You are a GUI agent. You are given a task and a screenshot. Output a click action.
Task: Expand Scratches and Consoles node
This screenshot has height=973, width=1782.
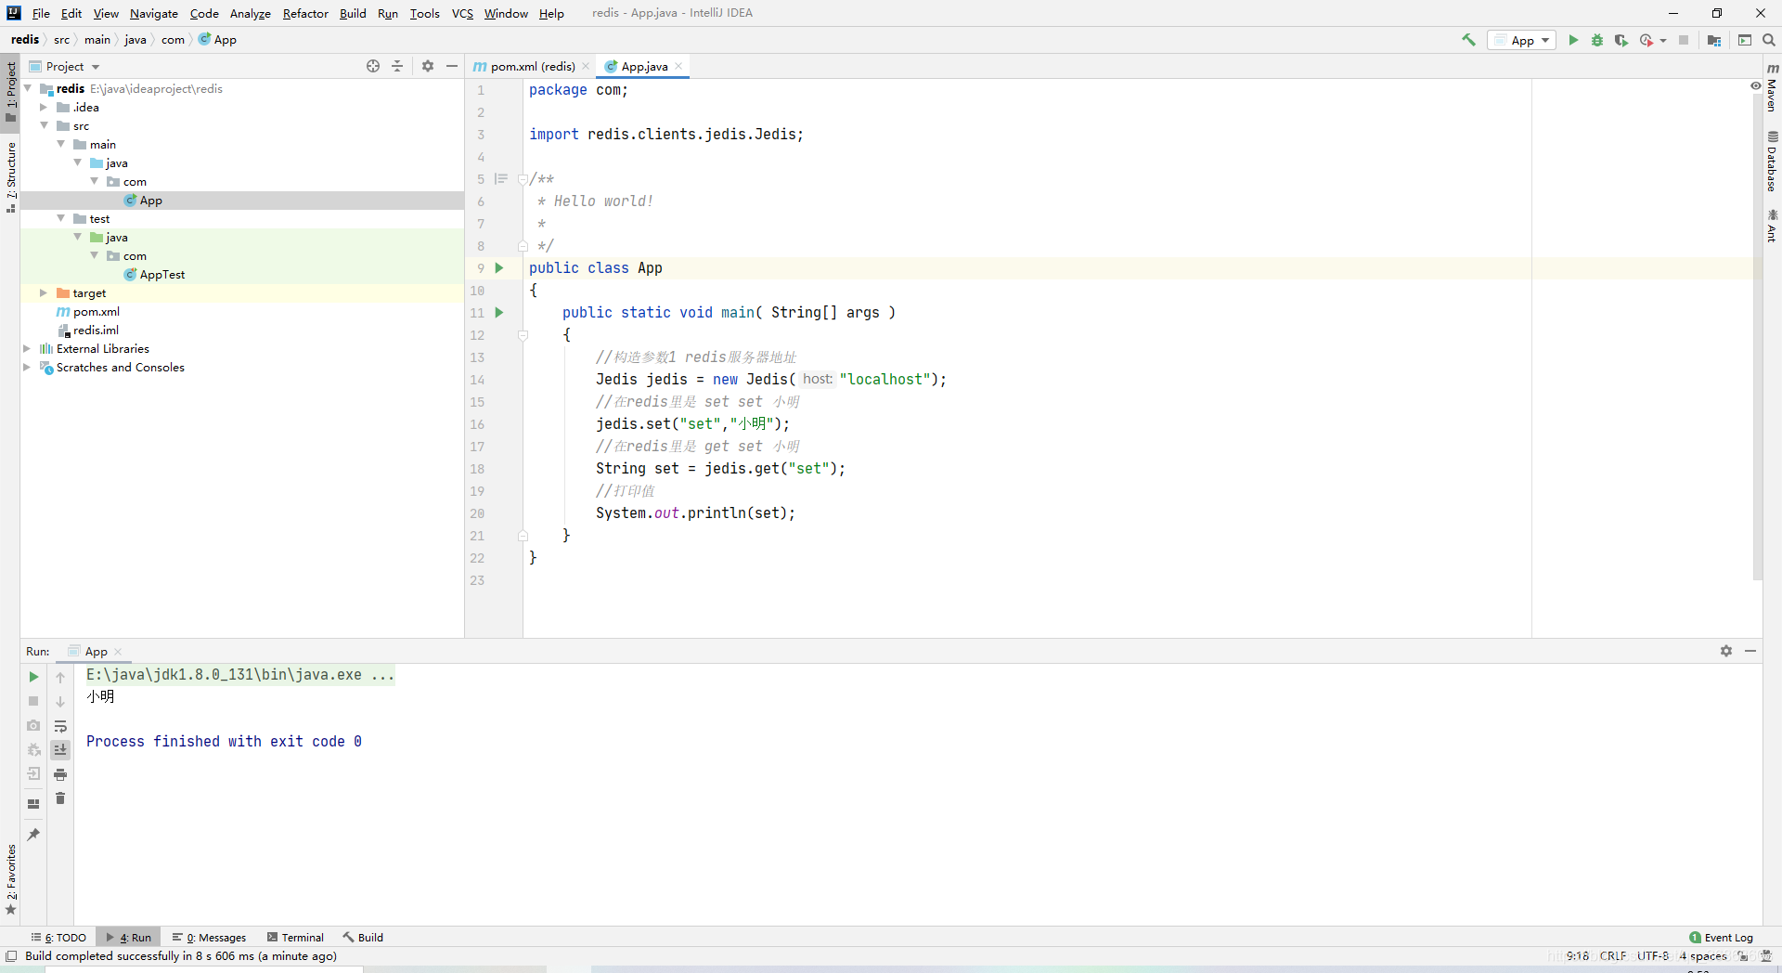coord(27,367)
